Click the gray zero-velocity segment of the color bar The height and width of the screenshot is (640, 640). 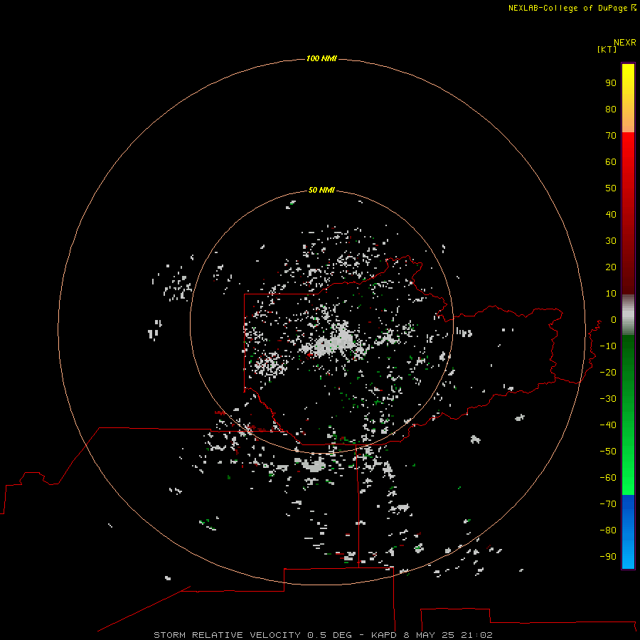point(628,315)
